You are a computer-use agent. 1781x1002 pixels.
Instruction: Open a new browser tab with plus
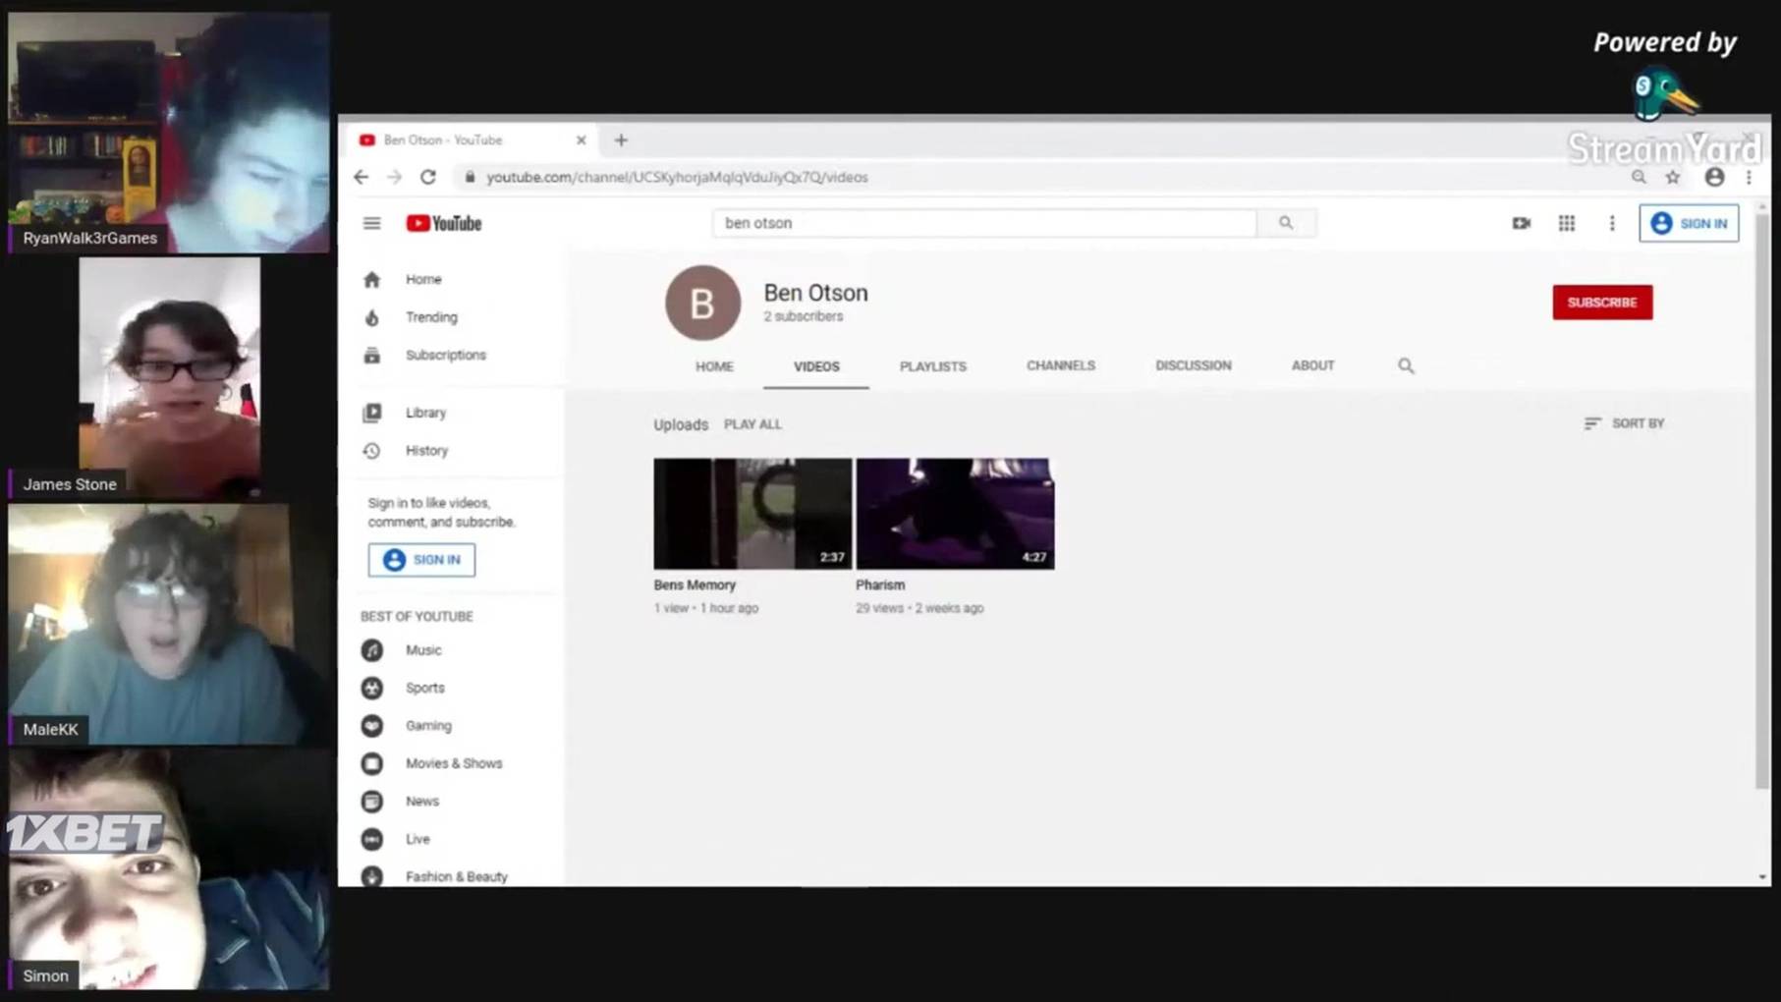click(621, 140)
